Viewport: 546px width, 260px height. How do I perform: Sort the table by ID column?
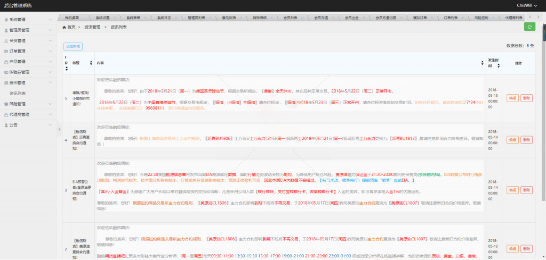tap(67, 62)
